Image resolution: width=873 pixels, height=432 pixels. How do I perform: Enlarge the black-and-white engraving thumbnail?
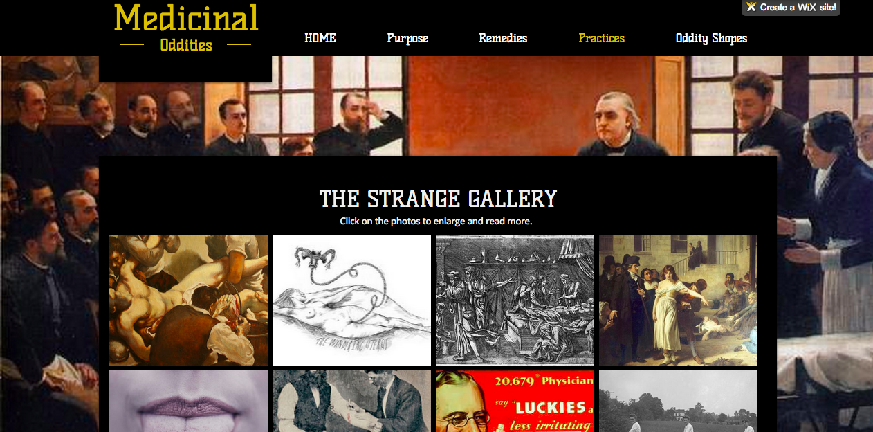click(515, 300)
